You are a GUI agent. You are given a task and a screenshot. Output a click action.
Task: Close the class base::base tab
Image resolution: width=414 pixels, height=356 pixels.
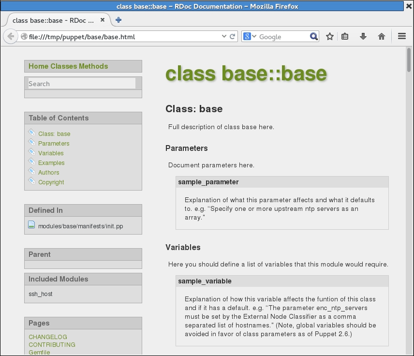[103, 20]
